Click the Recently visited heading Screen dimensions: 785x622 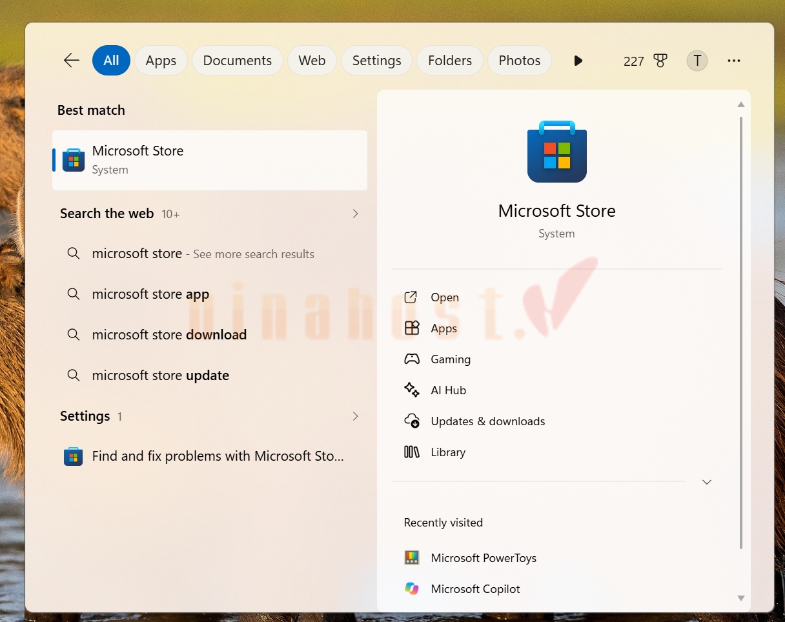[443, 523]
